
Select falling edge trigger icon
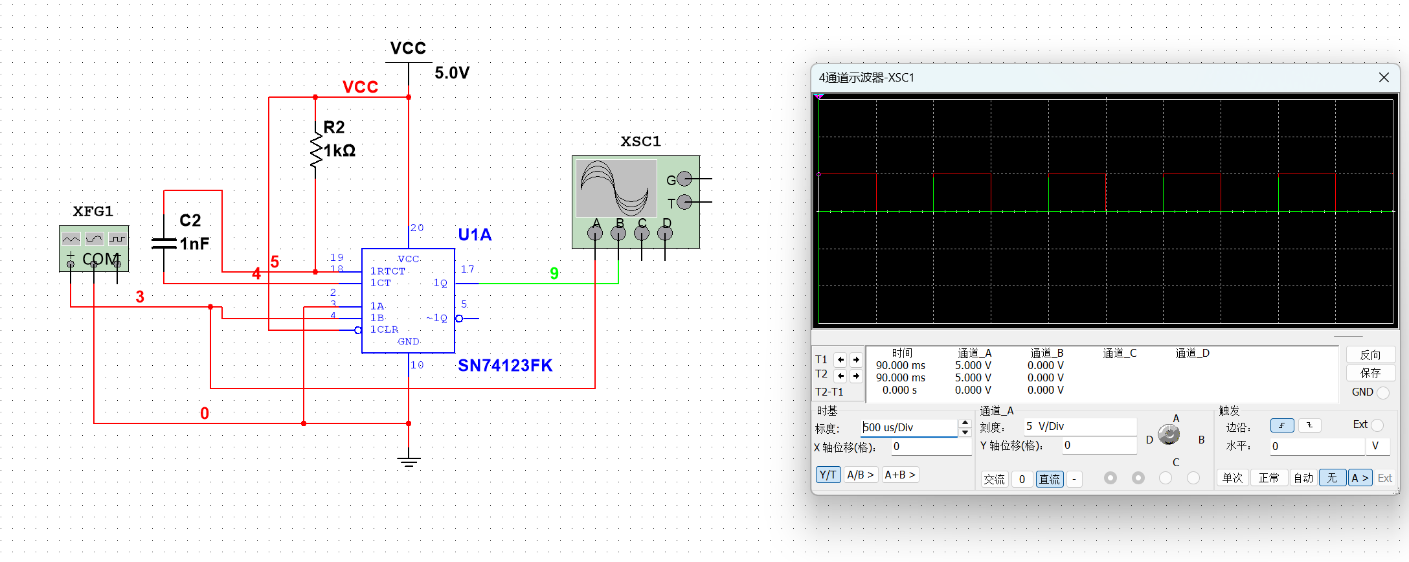(x=1309, y=425)
